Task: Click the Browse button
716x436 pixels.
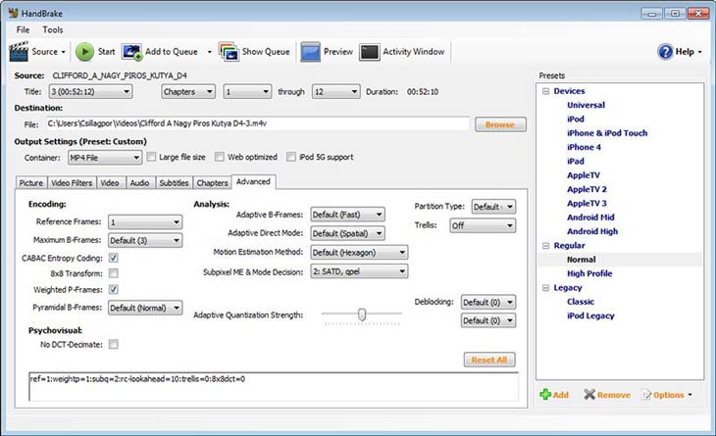Action: (x=500, y=124)
